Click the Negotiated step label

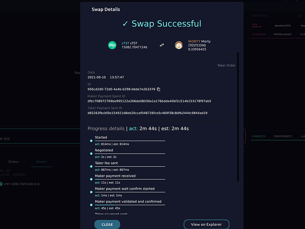[x=104, y=150]
